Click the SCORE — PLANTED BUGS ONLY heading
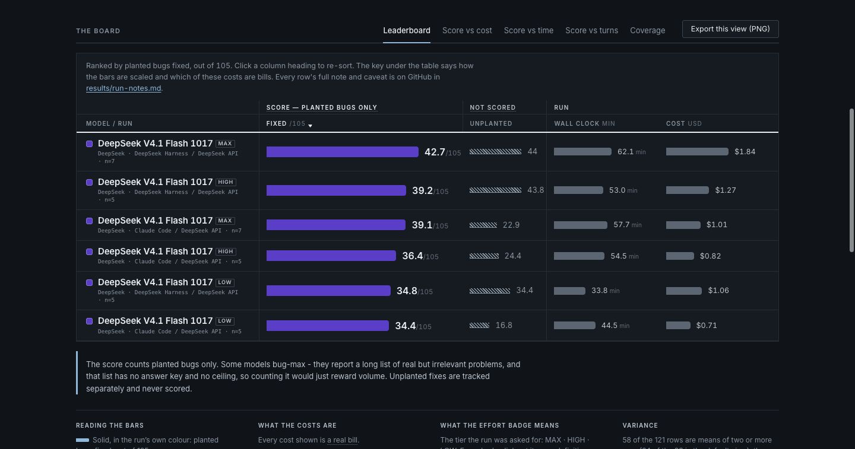 [x=322, y=107]
